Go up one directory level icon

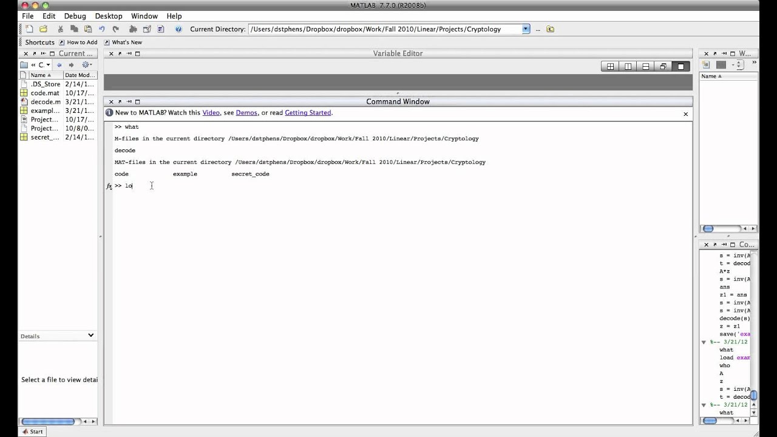[x=550, y=29]
